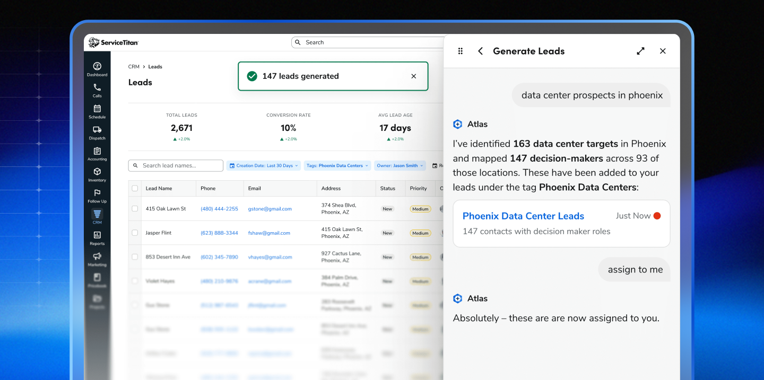Viewport: 764px width, 380px height.
Task: Sort by Priority column header
Action: pyautogui.click(x=418, y=188)
